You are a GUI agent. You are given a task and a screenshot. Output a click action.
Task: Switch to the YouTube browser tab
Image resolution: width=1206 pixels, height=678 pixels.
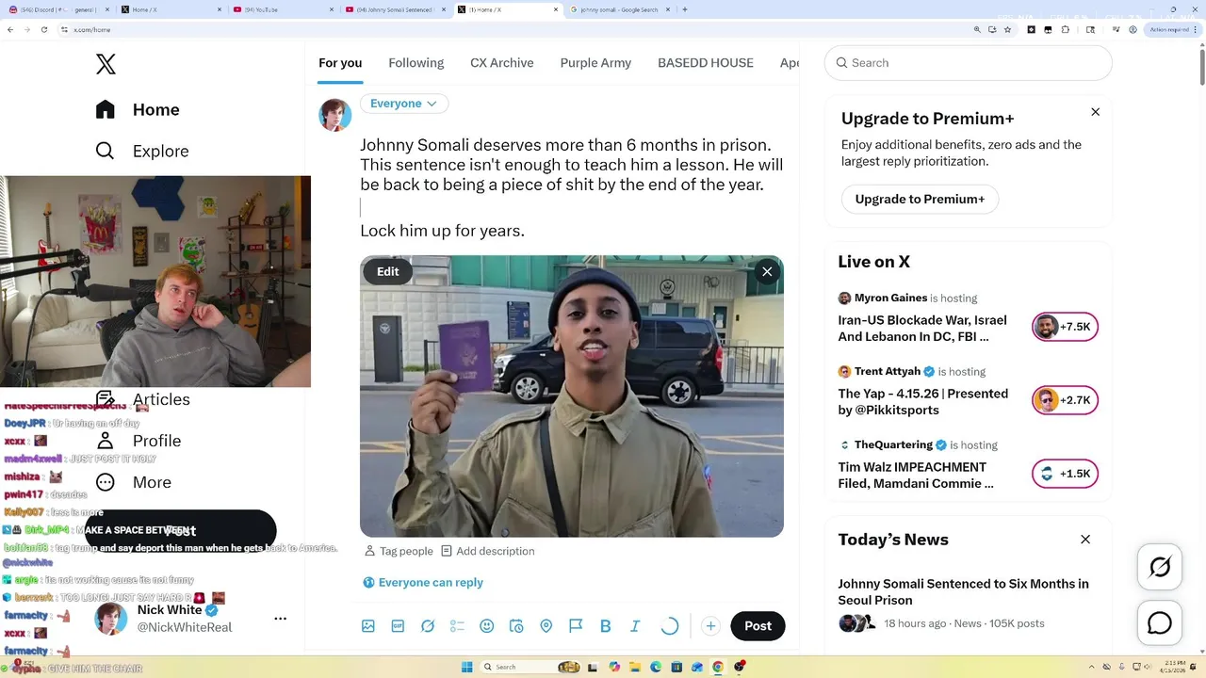click(x=284, y=9)
